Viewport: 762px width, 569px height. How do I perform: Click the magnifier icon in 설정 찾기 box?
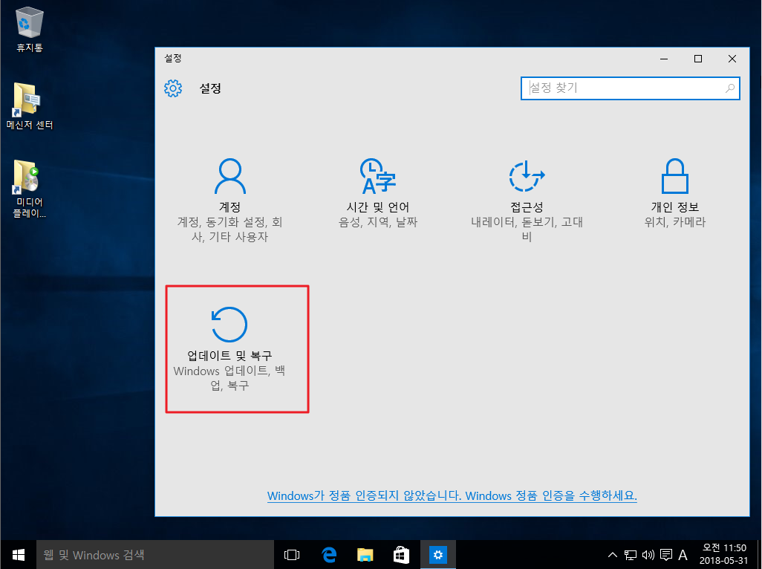(x=730, y=88)
